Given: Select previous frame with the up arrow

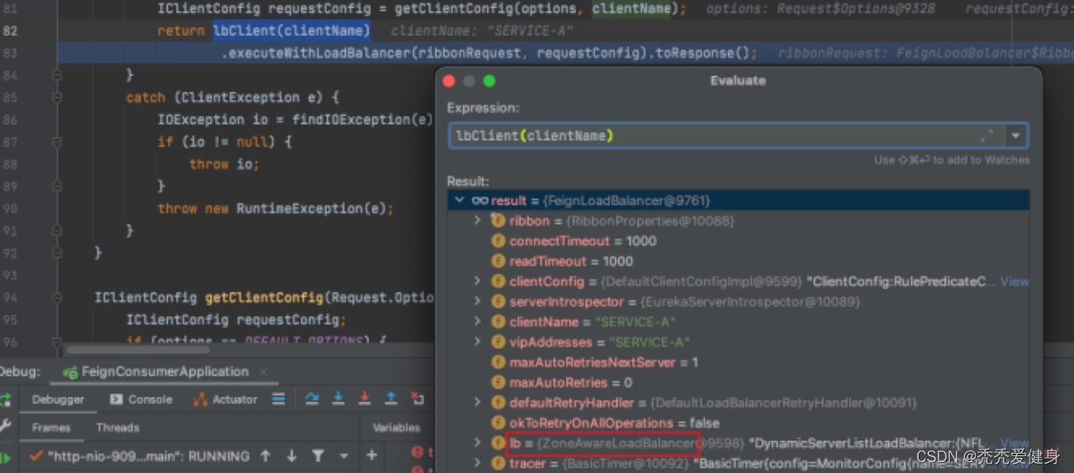Looking at the screenshot, I should tap(265, 456).
